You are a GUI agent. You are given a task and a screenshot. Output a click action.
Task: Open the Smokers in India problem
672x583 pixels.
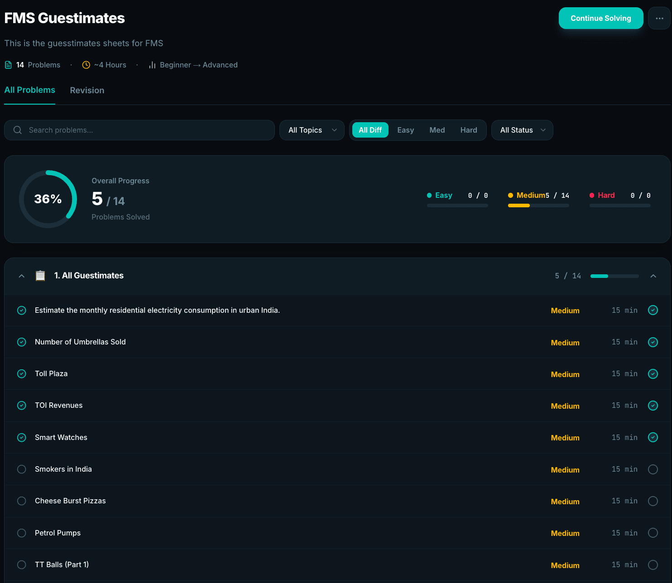[63, 469]
